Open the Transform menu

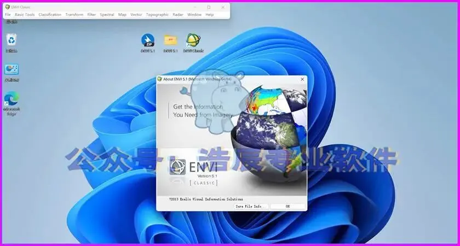tap(74, 14)
